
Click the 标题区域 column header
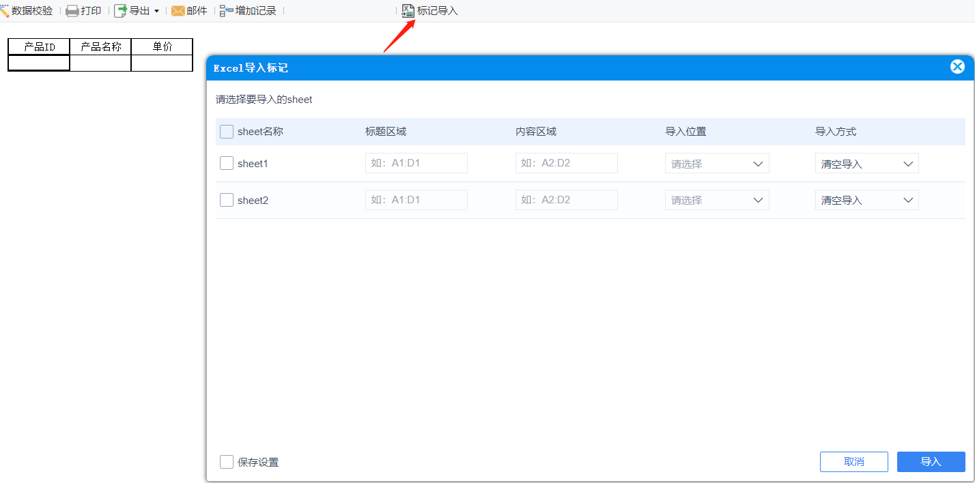pyautogui.click(x=386, y=132)
